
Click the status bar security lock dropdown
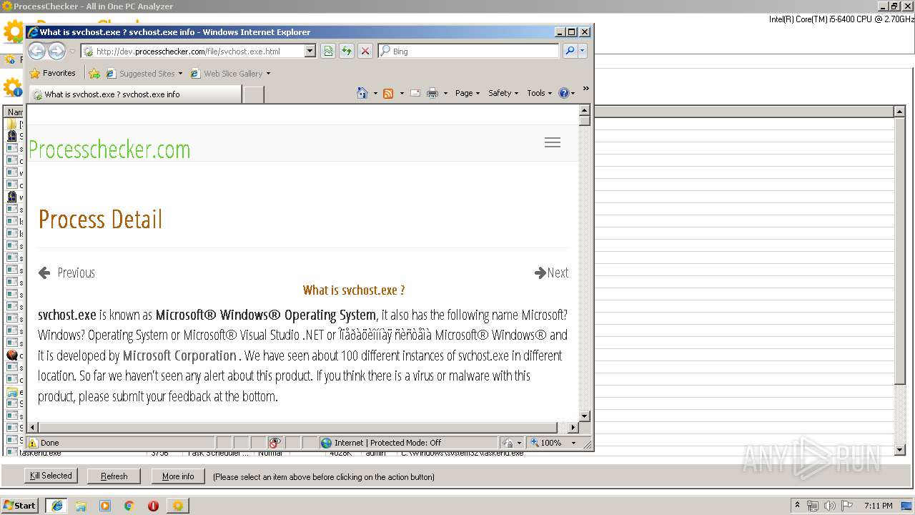512,443
